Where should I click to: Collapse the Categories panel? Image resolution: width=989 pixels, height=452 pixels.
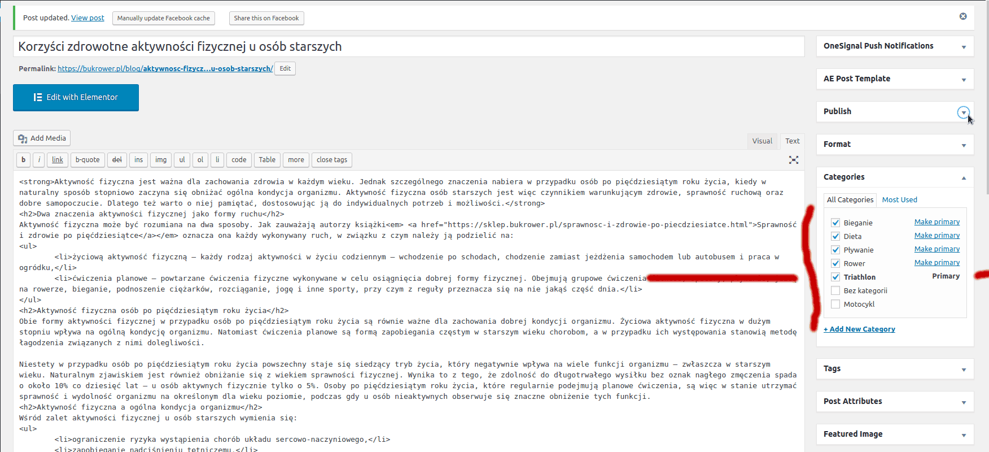coord(964,177)
